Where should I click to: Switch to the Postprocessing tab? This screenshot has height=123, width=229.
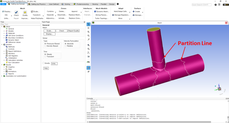click(x=81, y=4)
